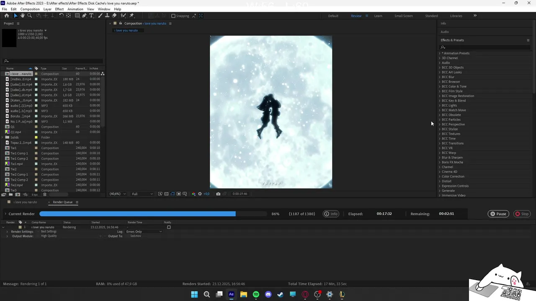
Task: Open the Effect menu
Action: (59, 9)
